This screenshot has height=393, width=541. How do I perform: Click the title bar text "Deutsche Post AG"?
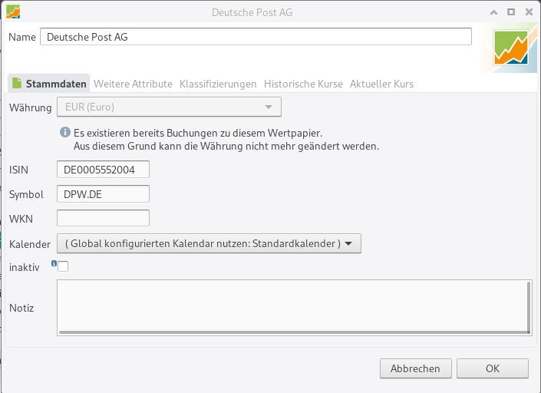point(252,12)
